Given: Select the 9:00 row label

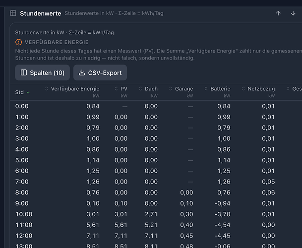Looking at the screenshot, I should pyautogui.click(x=22, y=203).
